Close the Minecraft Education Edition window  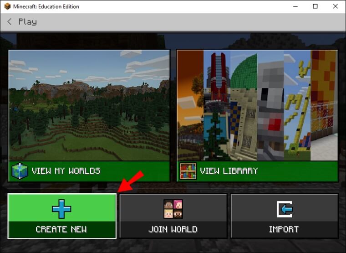[x=336, y=6]
